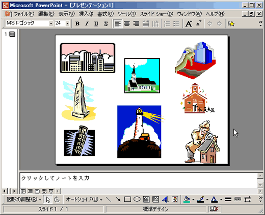Open the 挿入 (Insert) menu
This screenshot has height=215, width=265.
(86, 14)
